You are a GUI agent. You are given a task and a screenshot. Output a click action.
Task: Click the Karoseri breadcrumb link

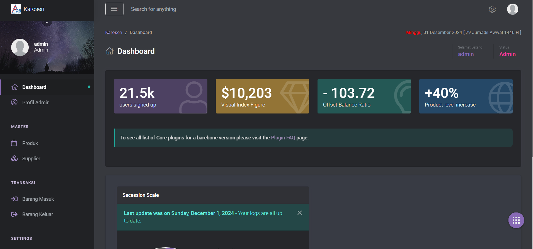[113, 32]
